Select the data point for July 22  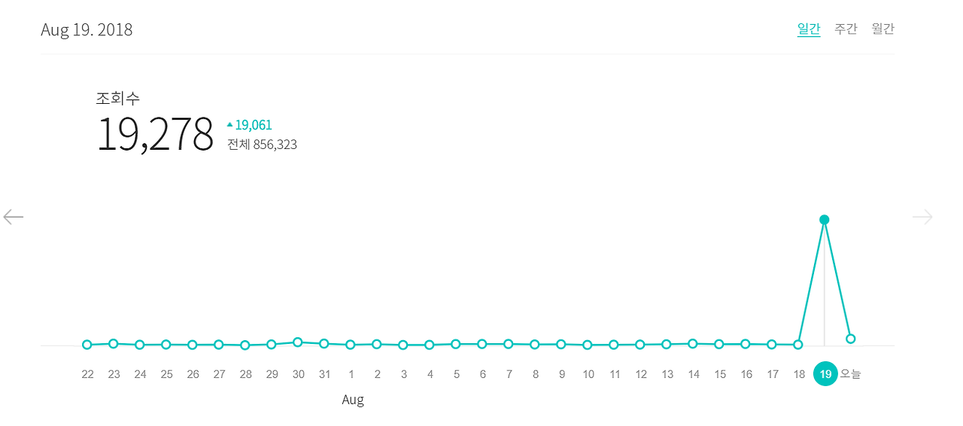pos(87,345)
